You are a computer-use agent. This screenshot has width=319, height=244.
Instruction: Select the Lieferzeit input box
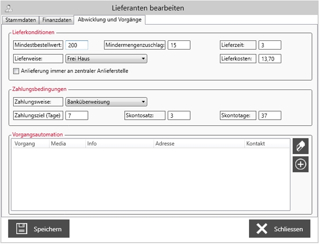(269, 45)
